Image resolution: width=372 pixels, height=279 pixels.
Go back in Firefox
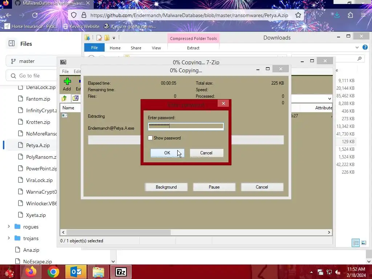(9, 15)
